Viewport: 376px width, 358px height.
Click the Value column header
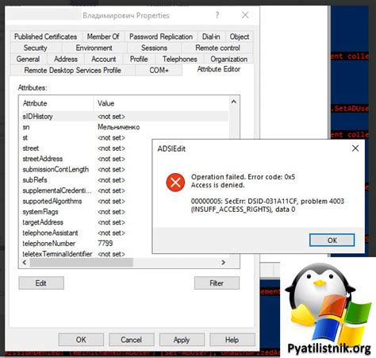coord(161,103)
